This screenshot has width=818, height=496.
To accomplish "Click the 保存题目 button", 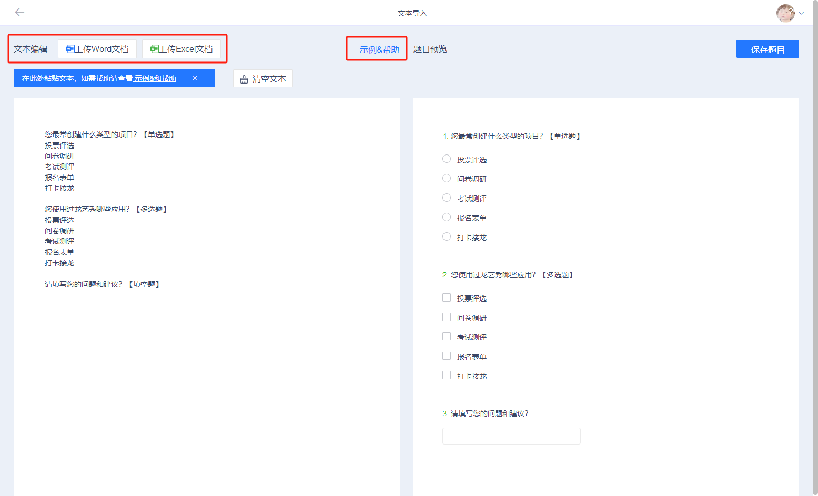I will [x=767, y=49].
